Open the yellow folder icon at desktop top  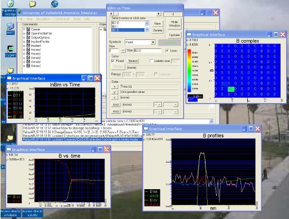(x=32, y=4)
